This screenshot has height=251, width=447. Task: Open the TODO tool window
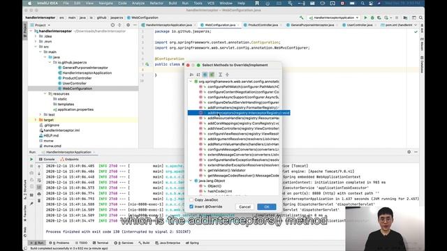tap(81, 243)
